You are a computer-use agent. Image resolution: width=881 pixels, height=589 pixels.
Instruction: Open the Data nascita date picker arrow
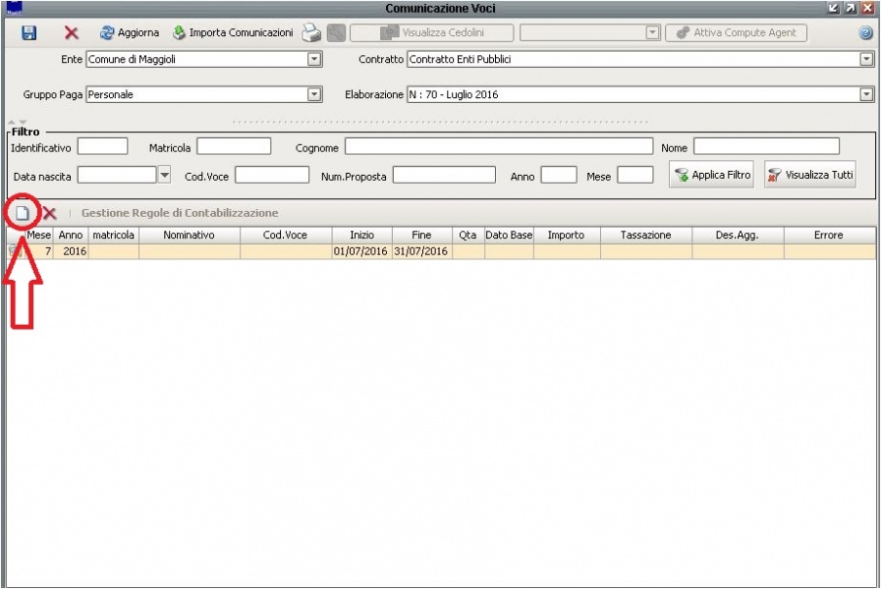click(164, 175)
